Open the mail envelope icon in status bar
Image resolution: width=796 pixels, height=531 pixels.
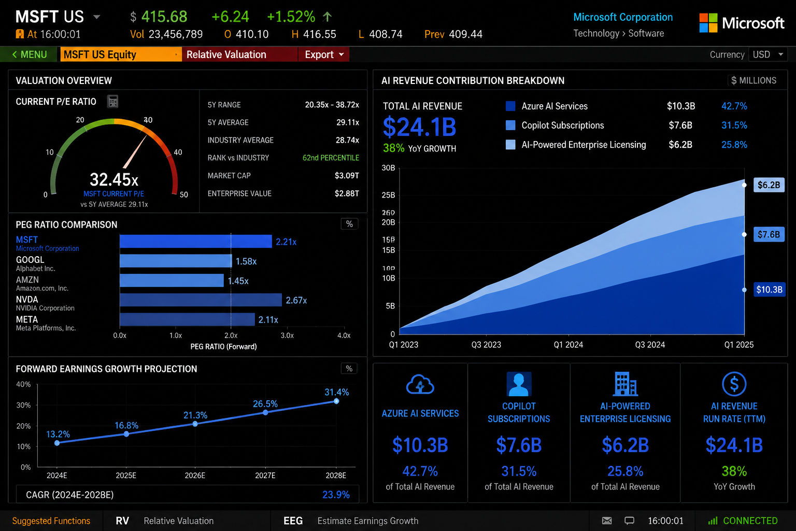607,521
